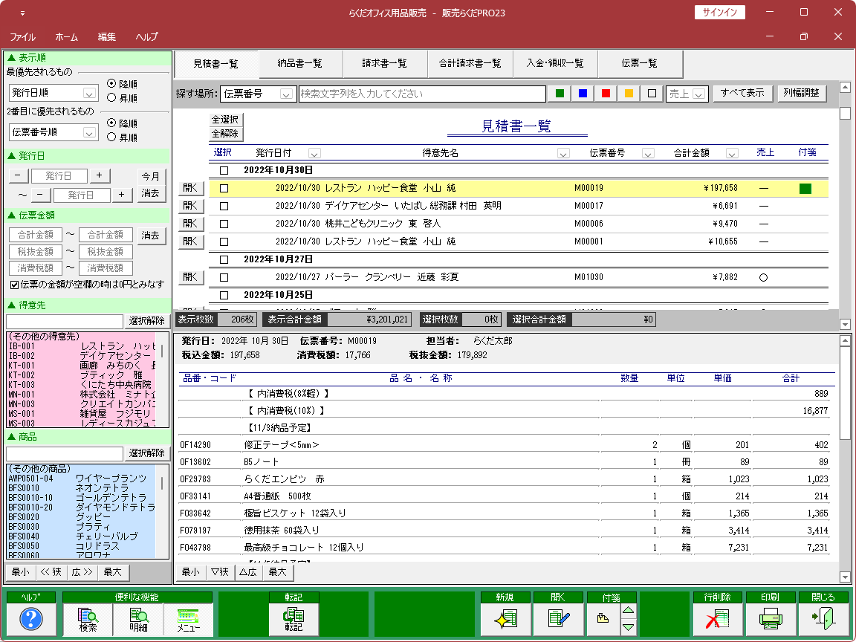856x642 pixels.
Task: Filter by green sticky note color
Action: [x=560, y=94]
